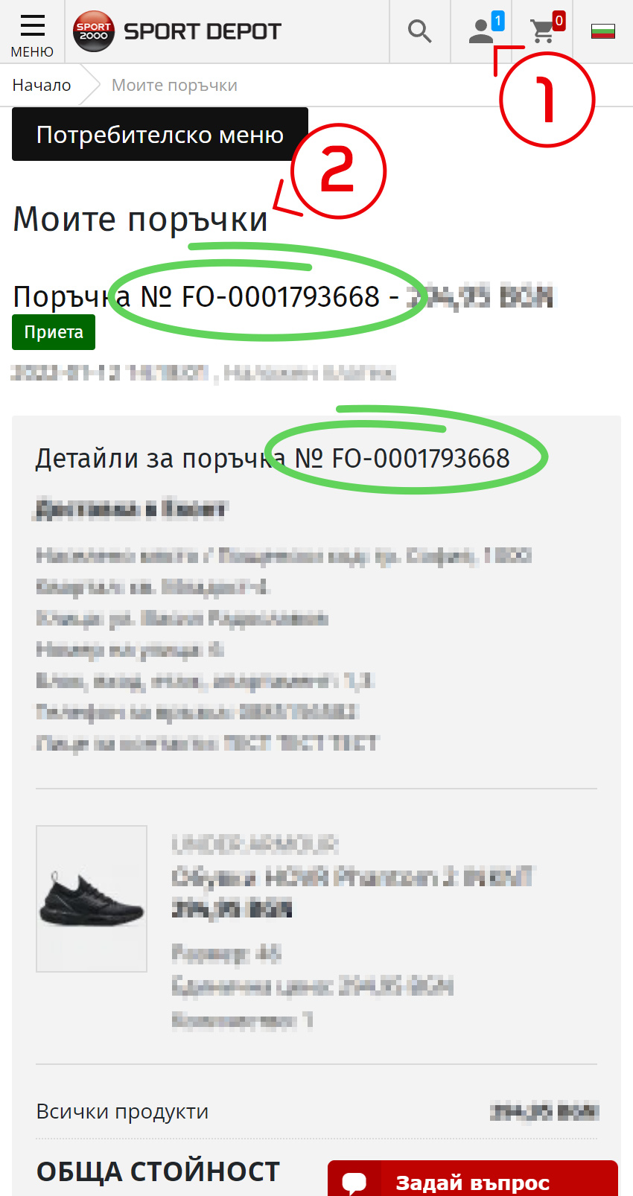This screenshot has width=633, height=1196.
Task: Open the shopping cart icon
Action: [x=543, y=31]
